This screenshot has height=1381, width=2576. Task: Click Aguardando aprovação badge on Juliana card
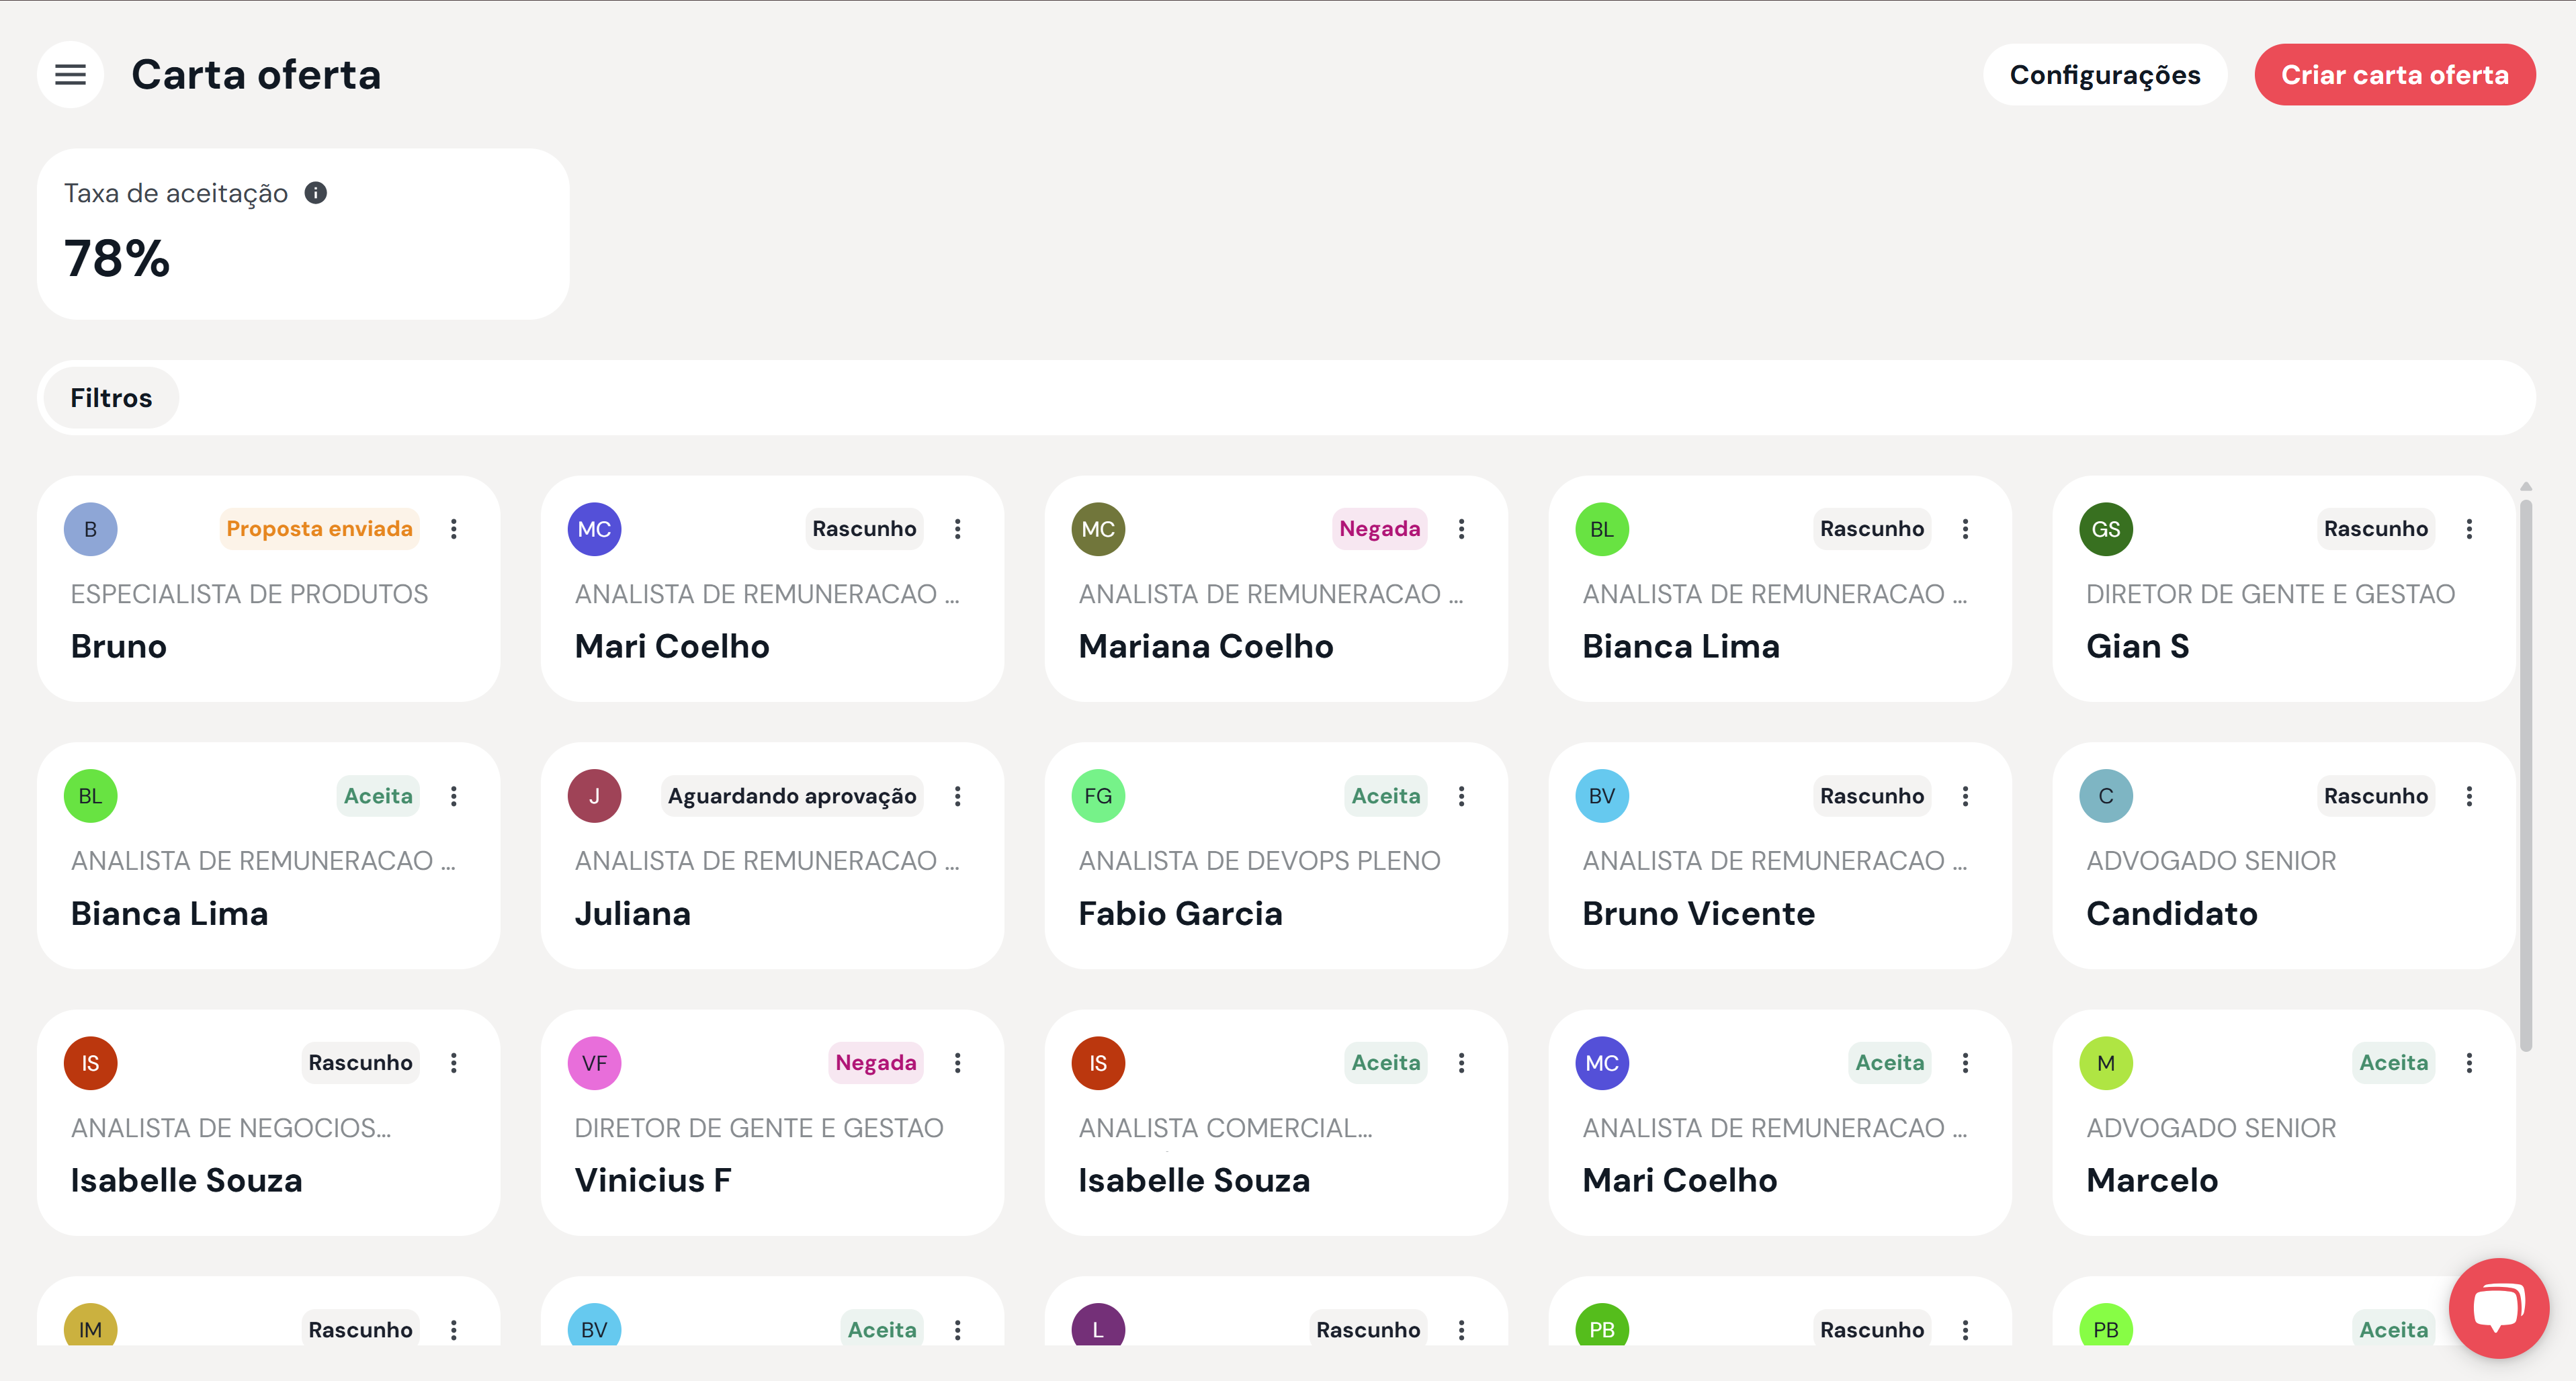click(792, 796)
